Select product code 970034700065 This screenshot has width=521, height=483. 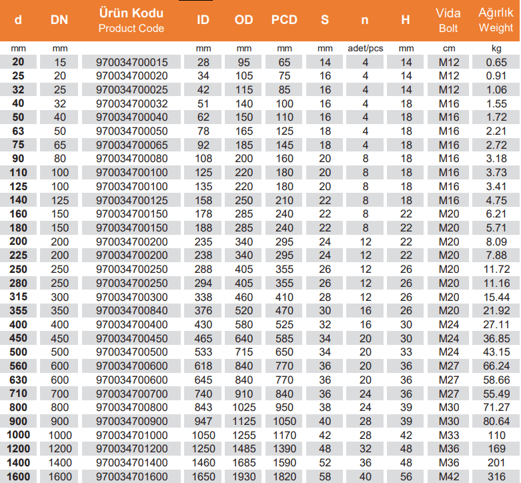coord(131,145)
